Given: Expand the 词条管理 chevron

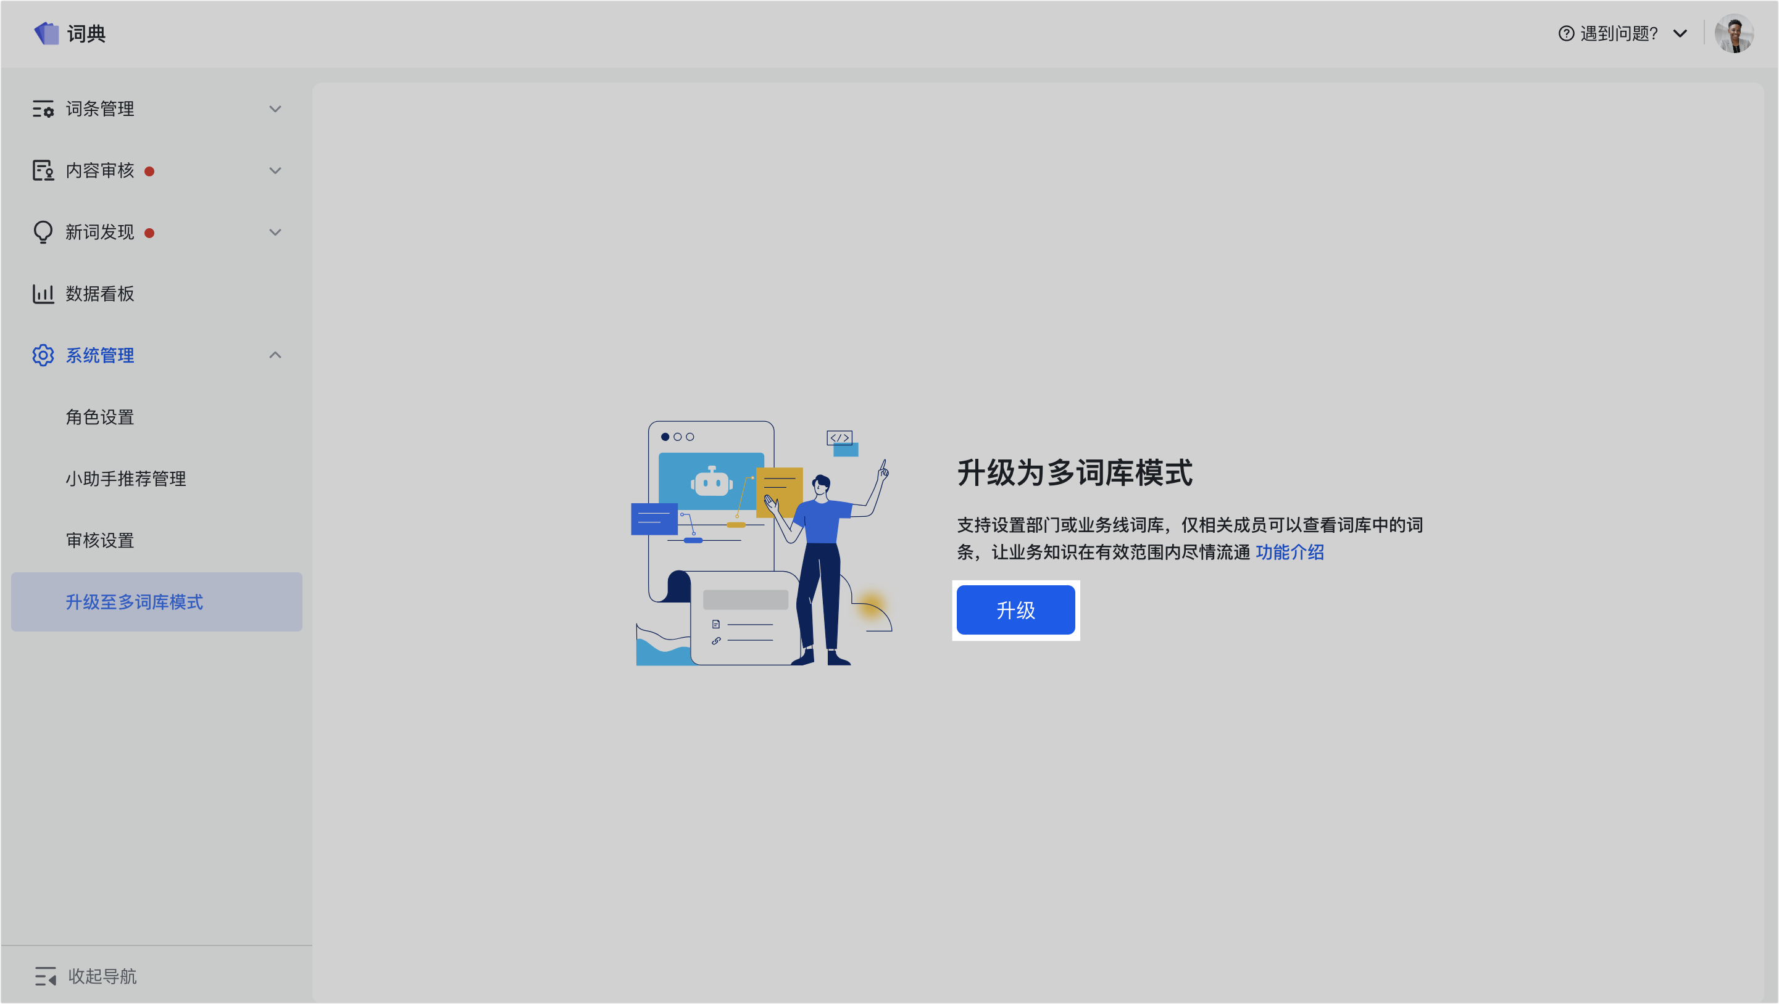Looking at the screenshot, I should (275, 109).
